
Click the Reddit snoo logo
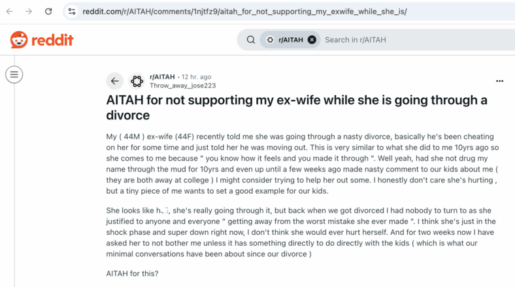coord(19,40)
